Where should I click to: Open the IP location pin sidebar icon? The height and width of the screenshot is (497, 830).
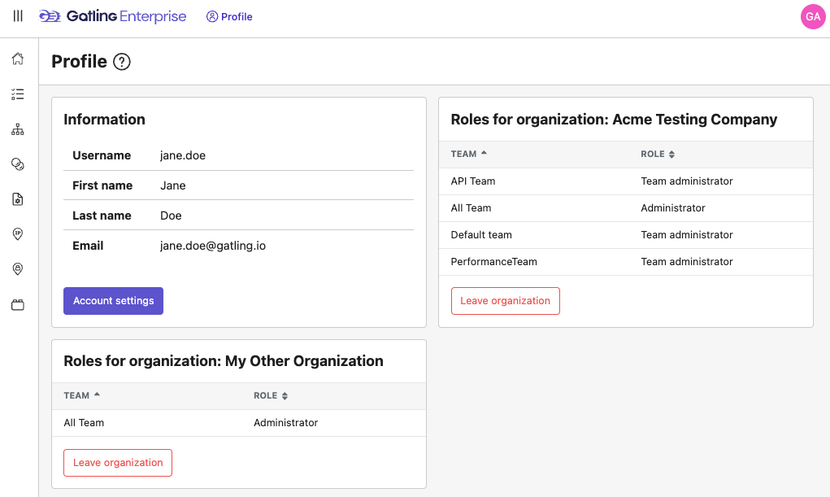tap(18, 234)
